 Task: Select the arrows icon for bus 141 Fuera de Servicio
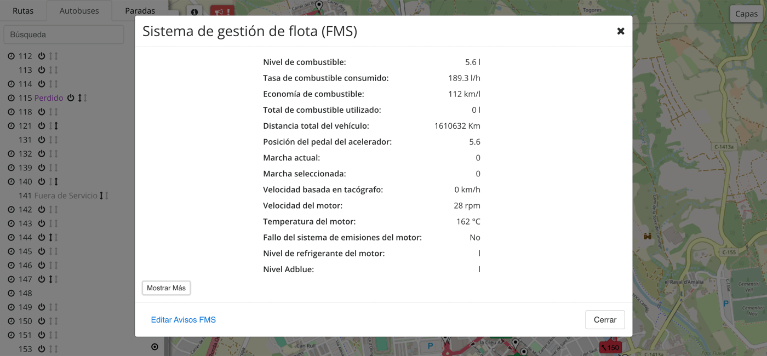(x=102, y=196)
